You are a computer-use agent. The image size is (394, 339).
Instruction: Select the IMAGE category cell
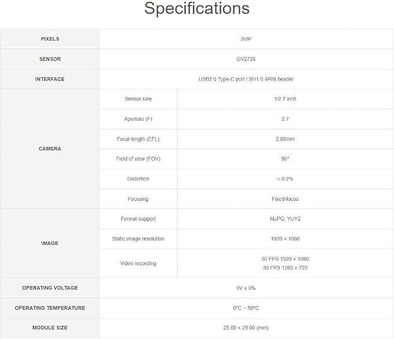pyautogui.click(x=50, y=243)
